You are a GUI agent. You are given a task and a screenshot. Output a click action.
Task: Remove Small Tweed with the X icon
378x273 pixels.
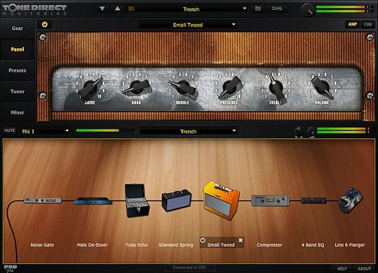click(241, 240)
